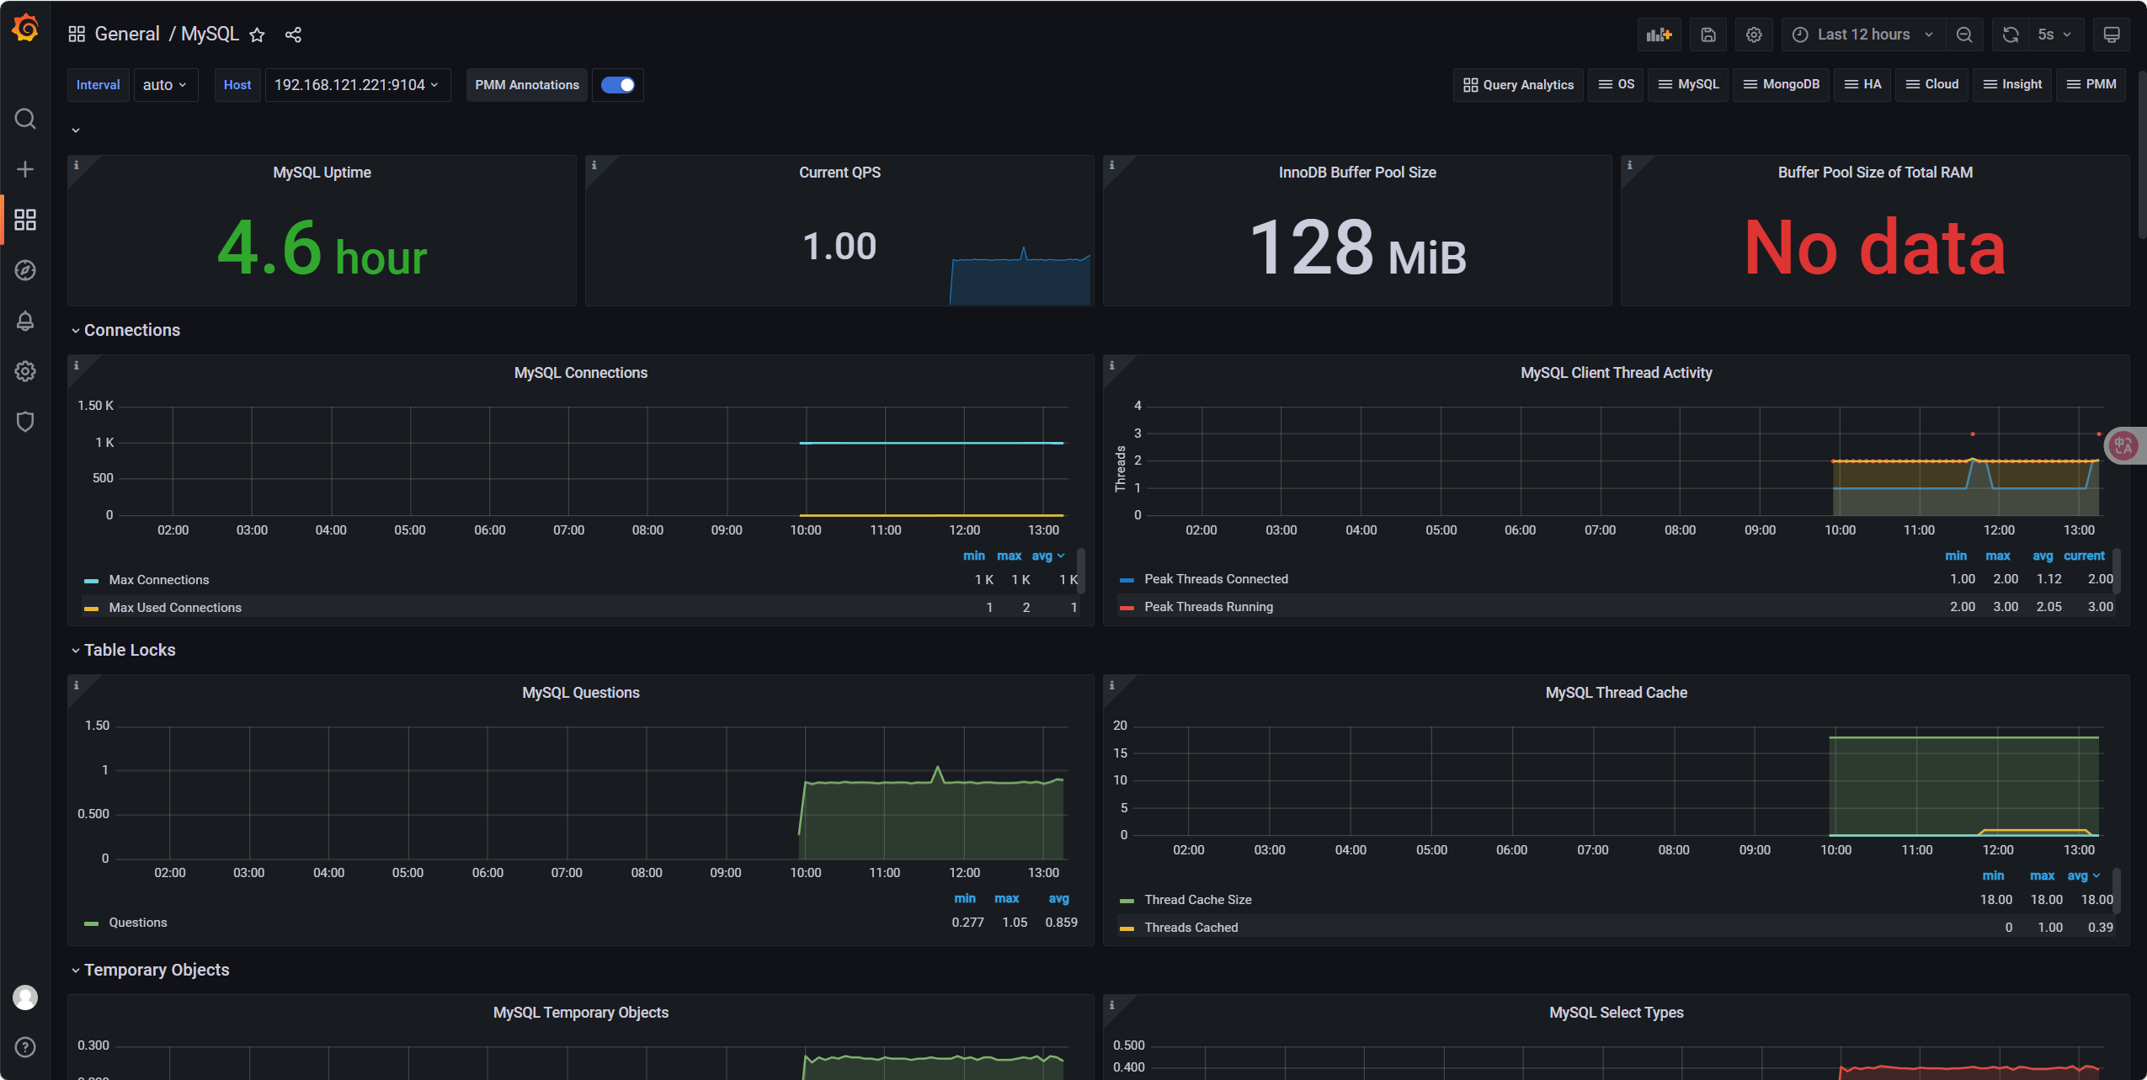This screenshot has height=1080, width=2147.
Task: Toggle Thread Cache Size series
Action: click(1197, 900)
